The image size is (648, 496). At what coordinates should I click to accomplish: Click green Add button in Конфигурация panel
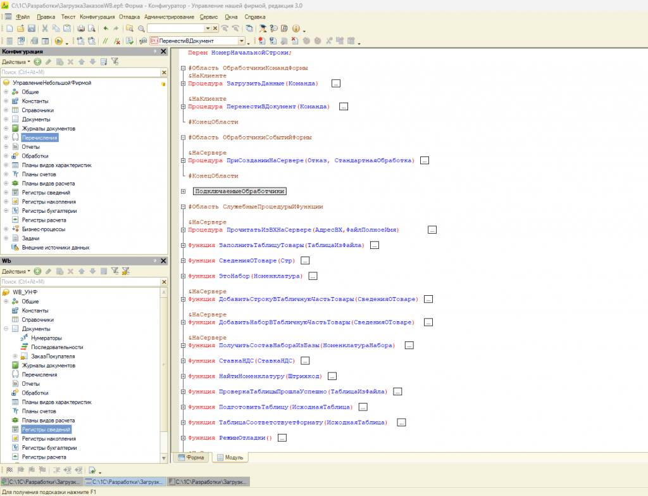click(x=37, y=61)
